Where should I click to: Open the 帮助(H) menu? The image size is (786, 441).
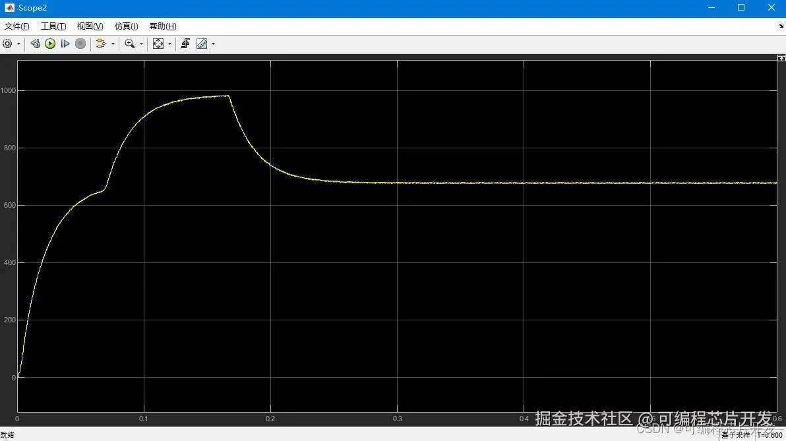click(x=163, y=26)
